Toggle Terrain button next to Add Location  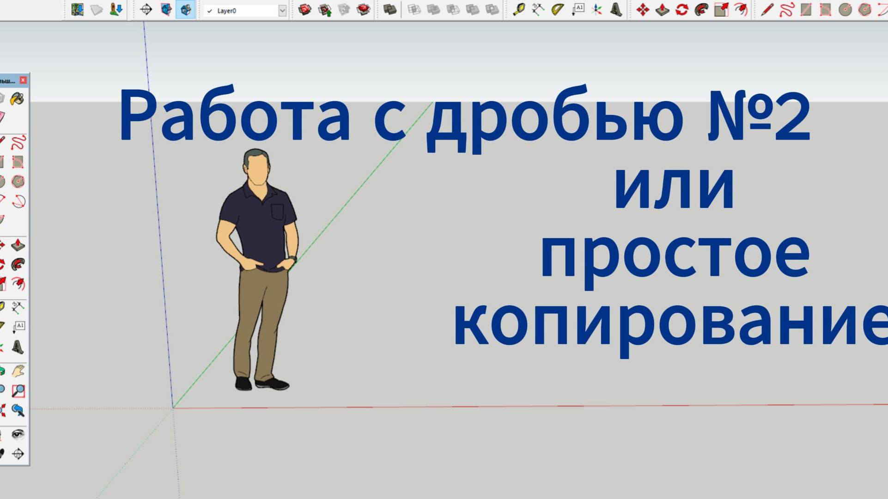[97, 10]
